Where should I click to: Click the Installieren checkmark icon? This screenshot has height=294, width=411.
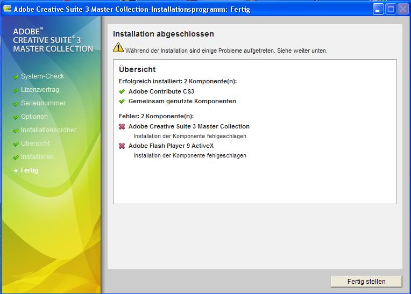[16, 157]
